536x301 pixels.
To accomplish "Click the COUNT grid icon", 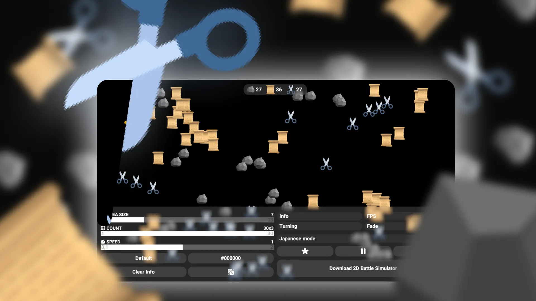I will pyautogui.click(x=103, y=228).
